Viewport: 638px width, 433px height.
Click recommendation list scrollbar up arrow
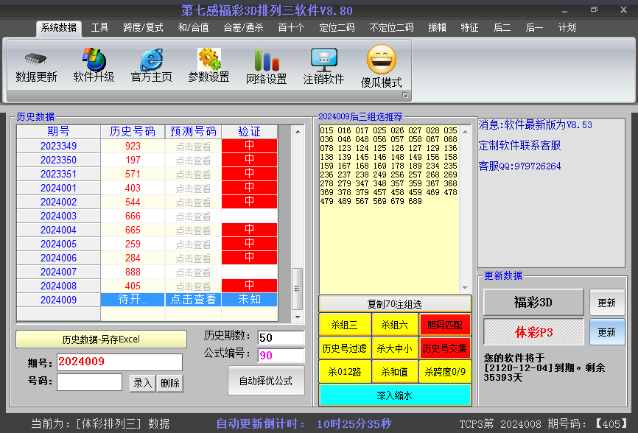point(465,132)
